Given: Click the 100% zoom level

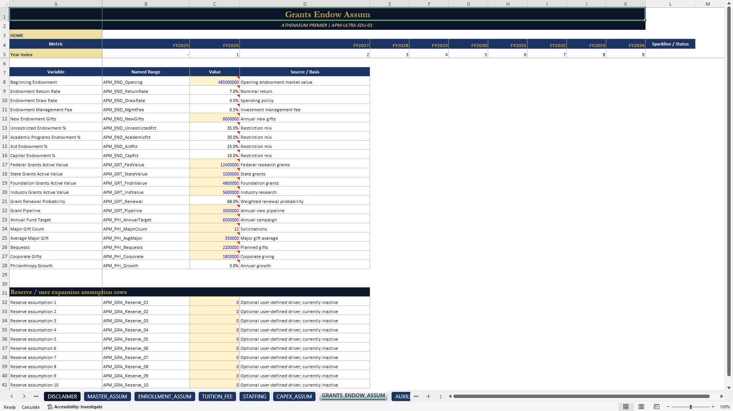Looking at the screenshot, I should coord(725,407).
